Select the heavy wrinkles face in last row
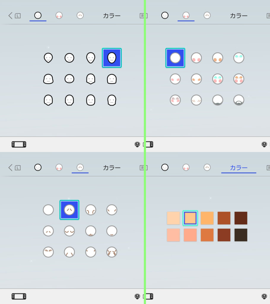This screenshot has height=304, width=270. [112, 252]
